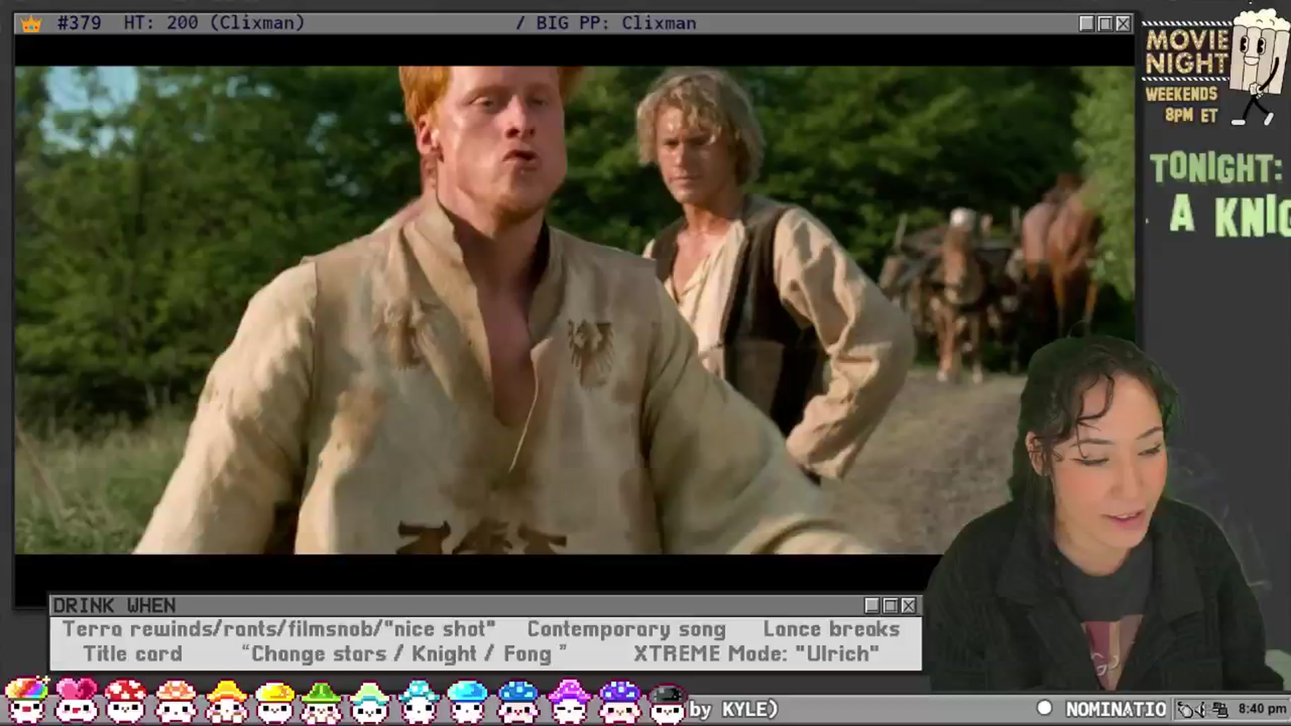
Task: Click the DRINK WHEN window title
Action: (114, 606)
